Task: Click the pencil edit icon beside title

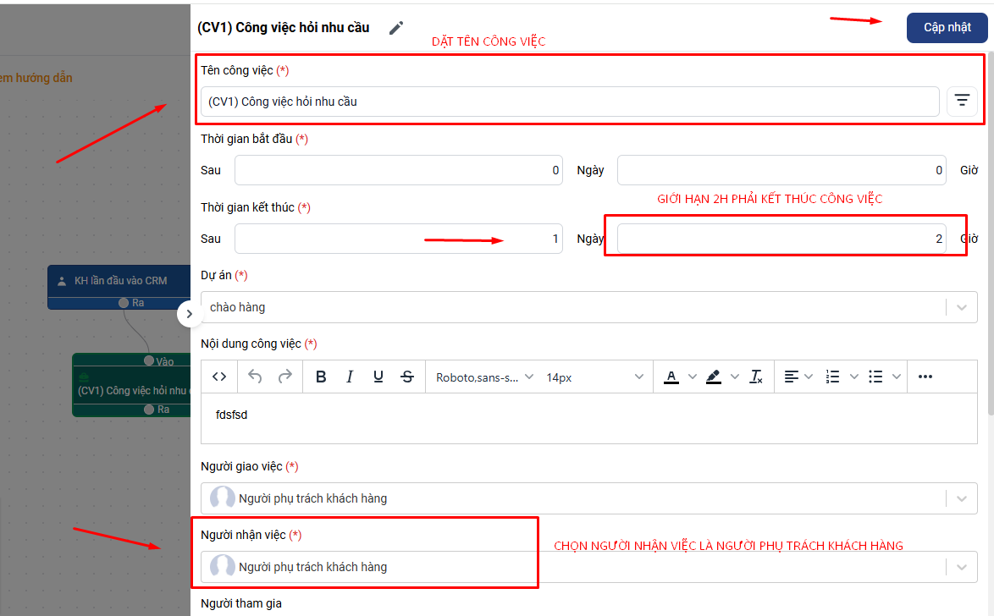Action: (x=396, y=28)
